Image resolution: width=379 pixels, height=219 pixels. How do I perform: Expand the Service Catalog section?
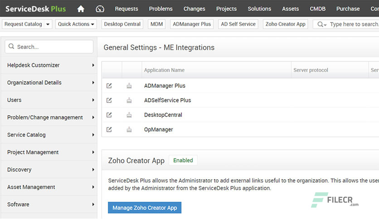tap(49, 134)
